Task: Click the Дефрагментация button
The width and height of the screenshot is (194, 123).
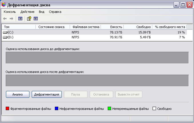Action: tap(47, 94)
